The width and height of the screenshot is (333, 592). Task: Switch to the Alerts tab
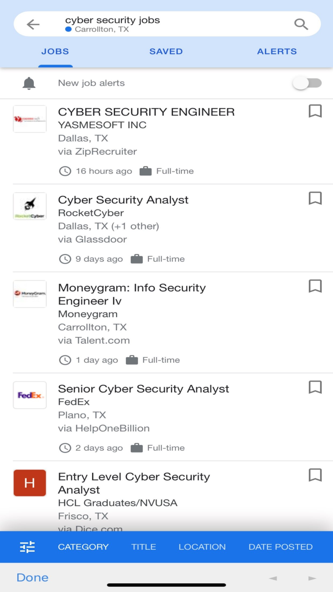[277, 52]
